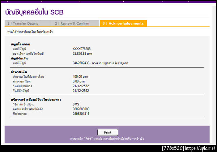Screen dimensions: 217x152
Task: Click the Print instruction text below button
Action: tap(107, 139)
